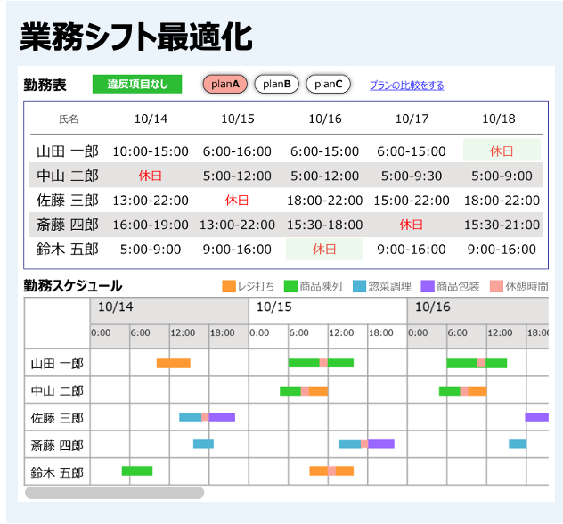Click the 10/17 column header in 勤務表
The image size is (563, 524).
(x=412, y=119)
